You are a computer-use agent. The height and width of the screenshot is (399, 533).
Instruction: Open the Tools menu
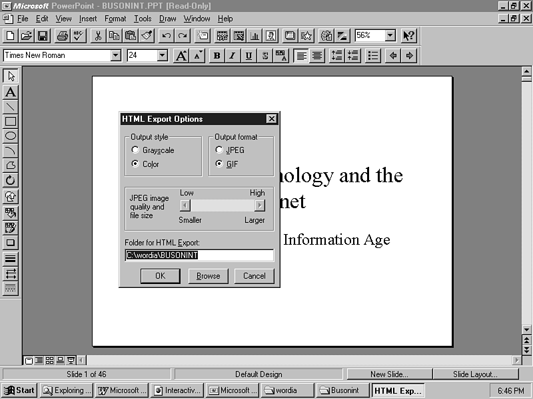point(143,19)
